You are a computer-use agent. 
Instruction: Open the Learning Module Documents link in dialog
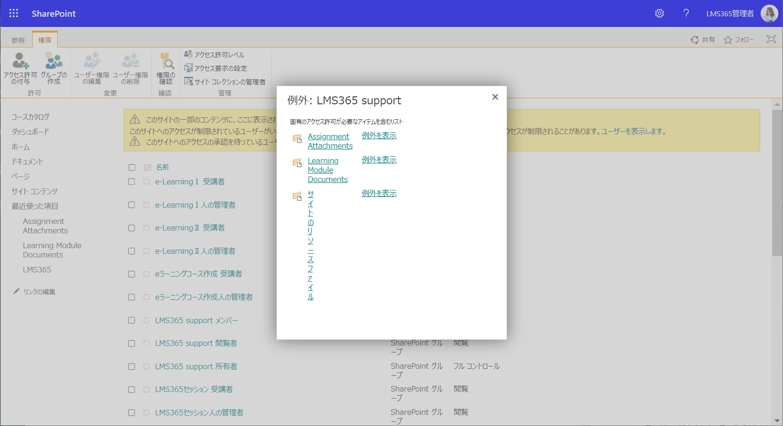pos(328,170)
